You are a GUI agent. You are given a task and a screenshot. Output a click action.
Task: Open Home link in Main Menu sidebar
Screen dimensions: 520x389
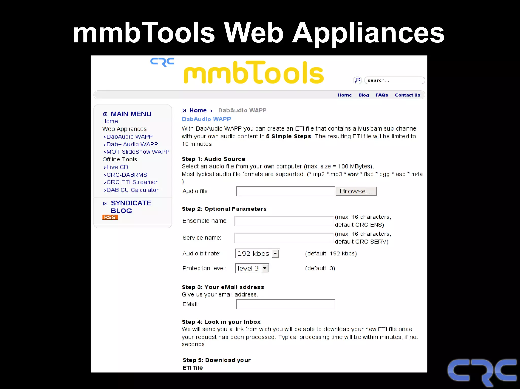click(x=110, y=121)
